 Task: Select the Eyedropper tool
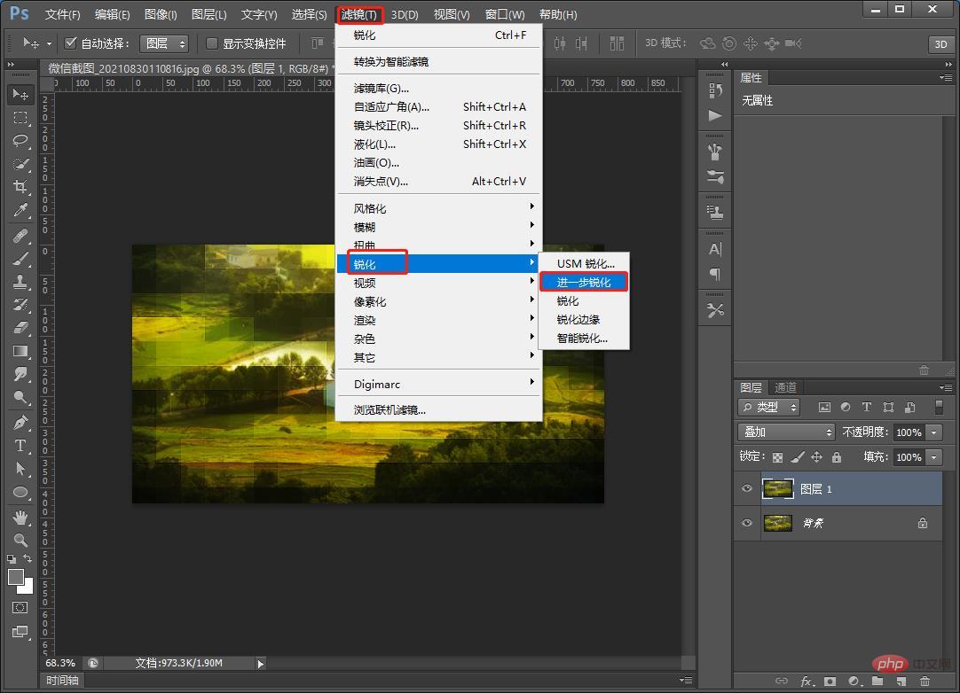20,210
